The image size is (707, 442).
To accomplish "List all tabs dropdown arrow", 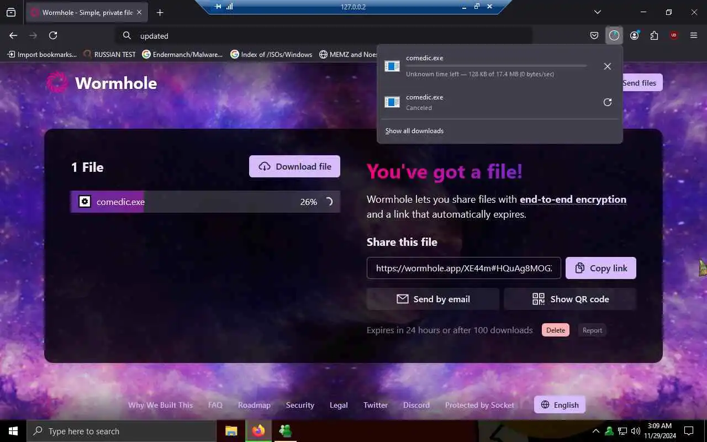I will click(x=597, y=12).
